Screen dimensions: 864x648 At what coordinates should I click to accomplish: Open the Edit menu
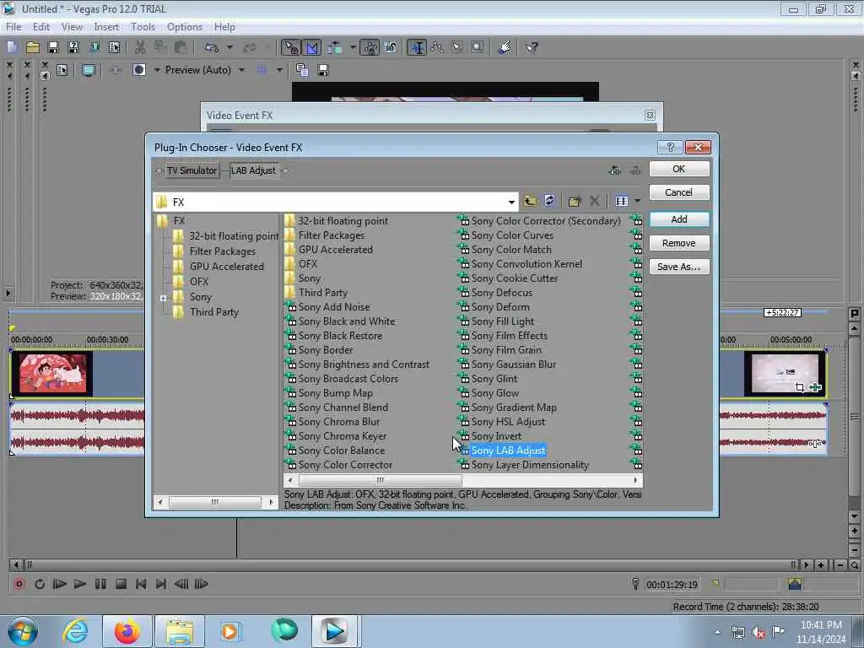tap(40, 26)
